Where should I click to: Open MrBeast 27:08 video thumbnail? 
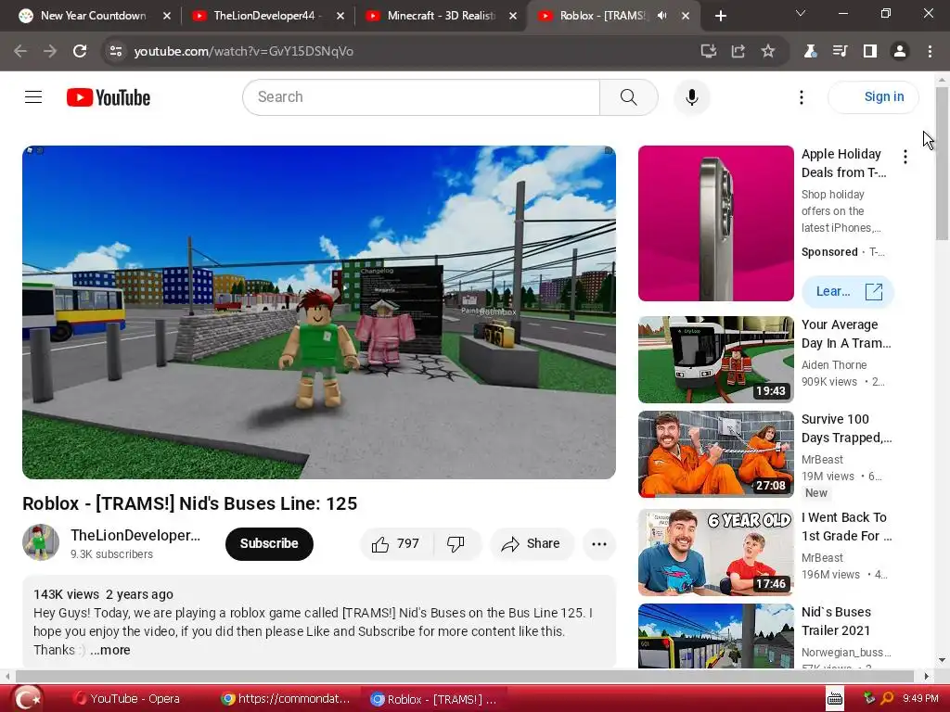pos(715,454)
